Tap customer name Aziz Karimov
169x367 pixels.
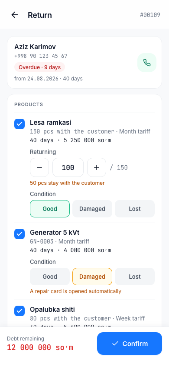[35, 47]
